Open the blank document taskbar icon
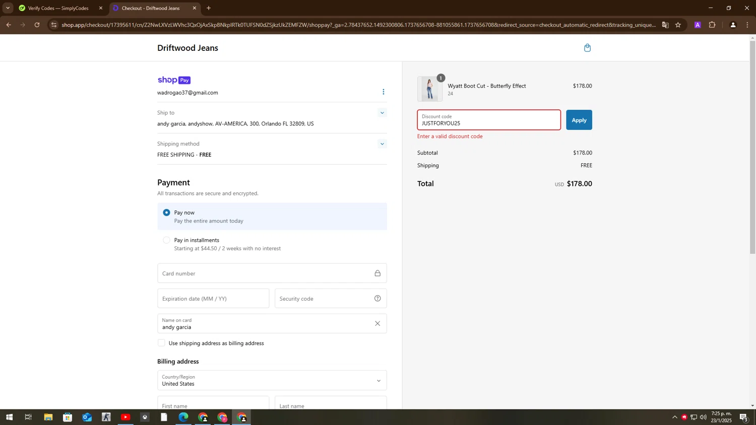This screenshot has width=756, height=425. point(164,417)
